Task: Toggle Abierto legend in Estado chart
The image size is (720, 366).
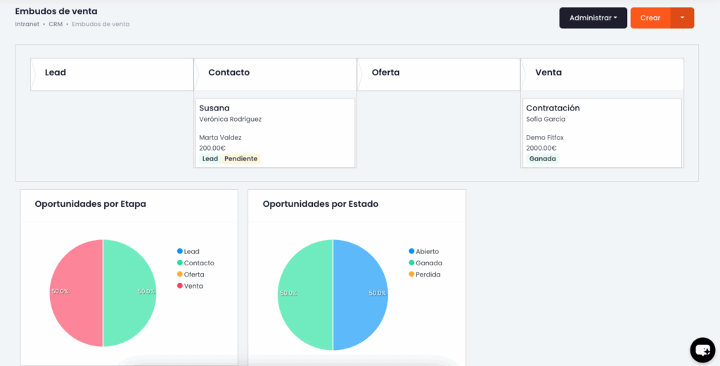Action: (424, 251)
